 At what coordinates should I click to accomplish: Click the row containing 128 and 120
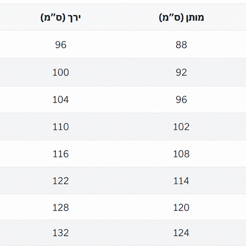(123, 207)
